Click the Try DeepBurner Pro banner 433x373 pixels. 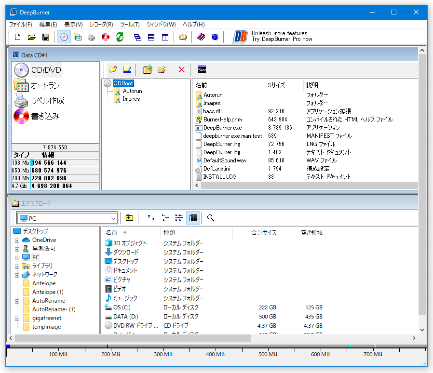coord(273,37)
